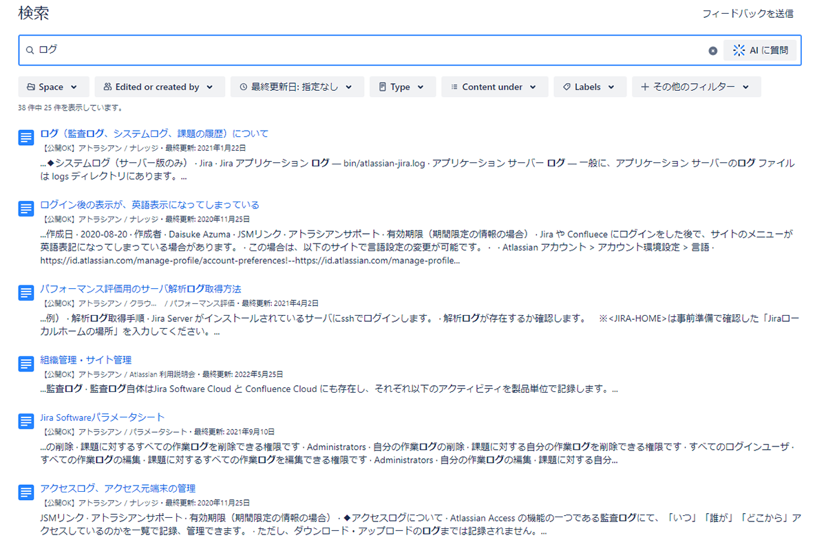
Task: Click page icon beside first ログ result
Action: tap(25, 138)
